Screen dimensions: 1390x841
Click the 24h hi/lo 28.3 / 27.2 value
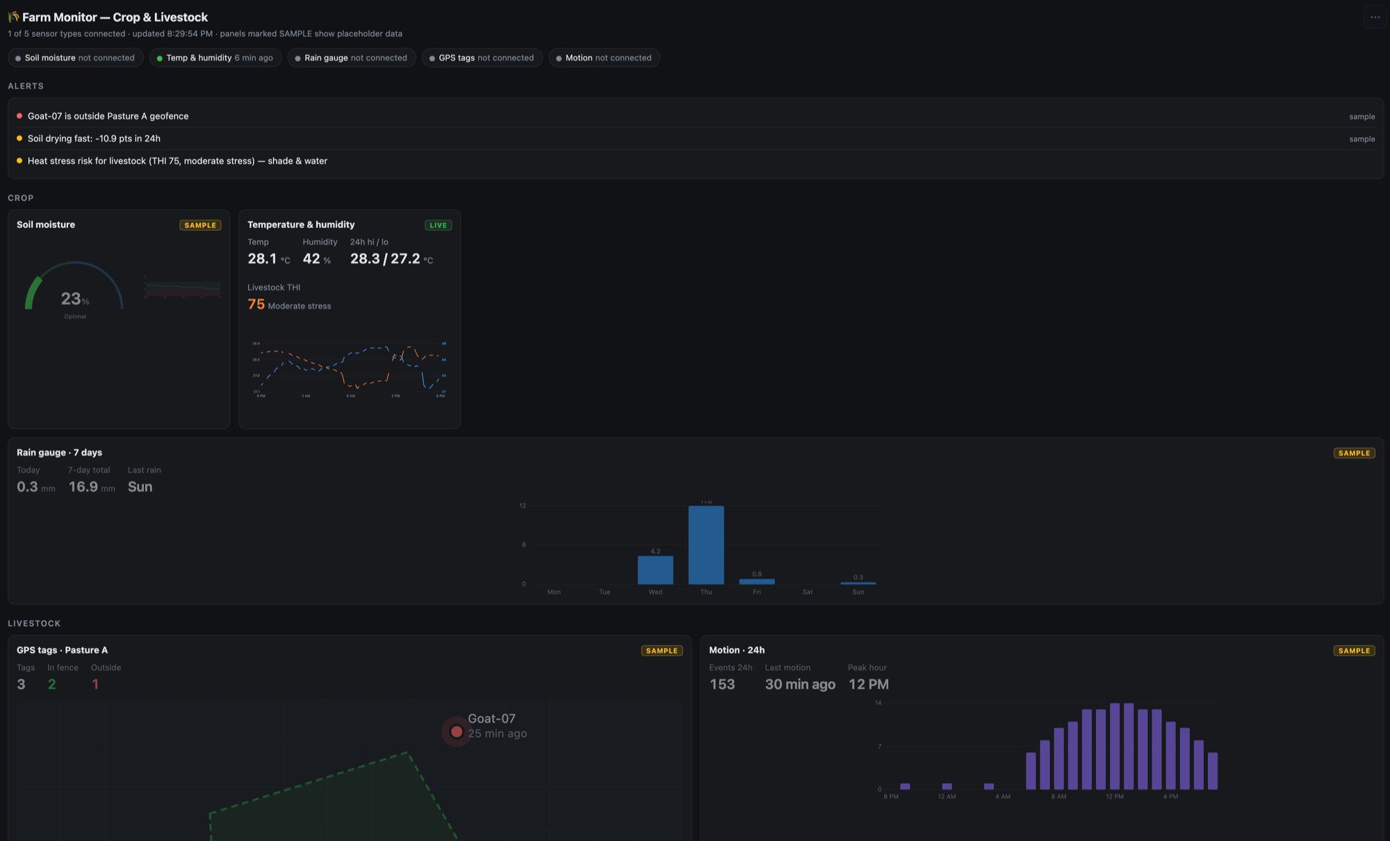coord(391,259)
